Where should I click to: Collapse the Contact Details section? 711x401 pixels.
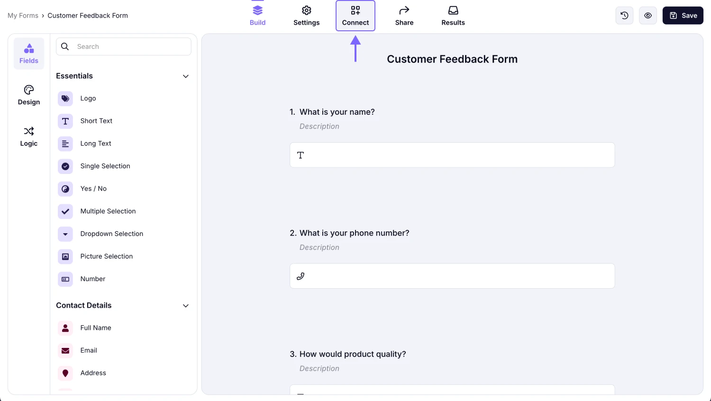point(185,306)
